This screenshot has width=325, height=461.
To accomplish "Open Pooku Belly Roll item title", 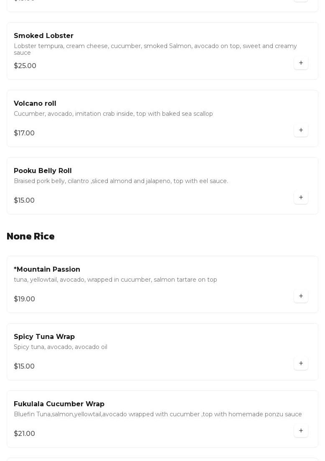I will pyautogui.click(x=43, y=171).
